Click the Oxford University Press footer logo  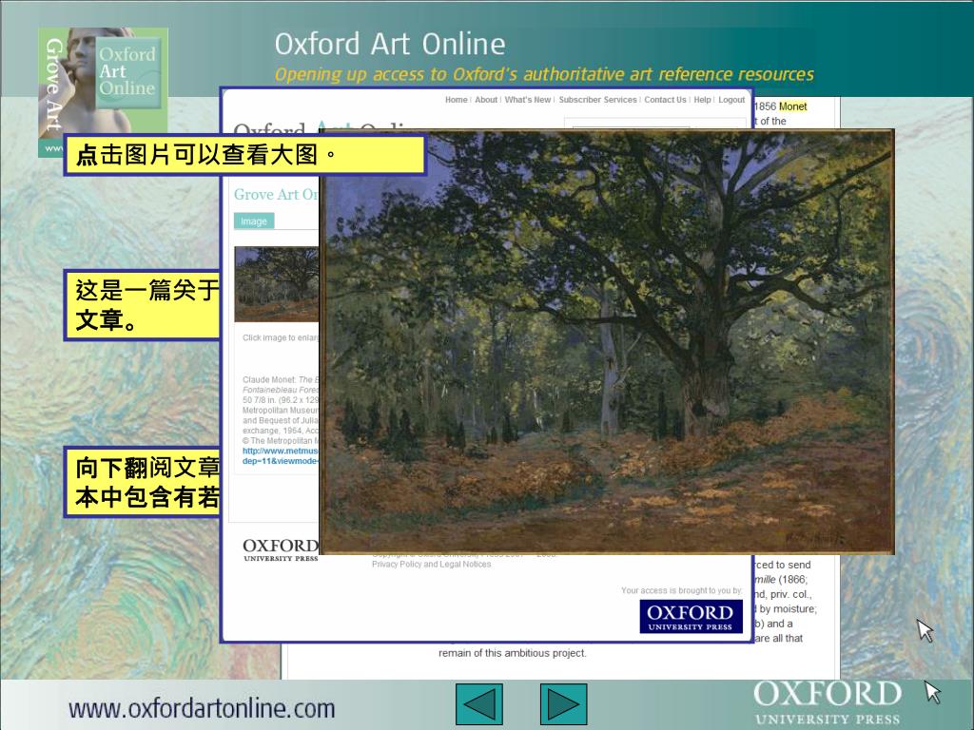tap(828, 702)
